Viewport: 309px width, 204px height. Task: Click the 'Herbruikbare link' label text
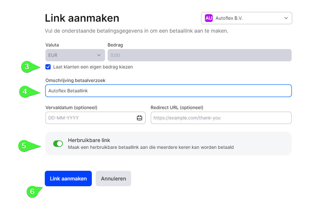click(89, 140)
